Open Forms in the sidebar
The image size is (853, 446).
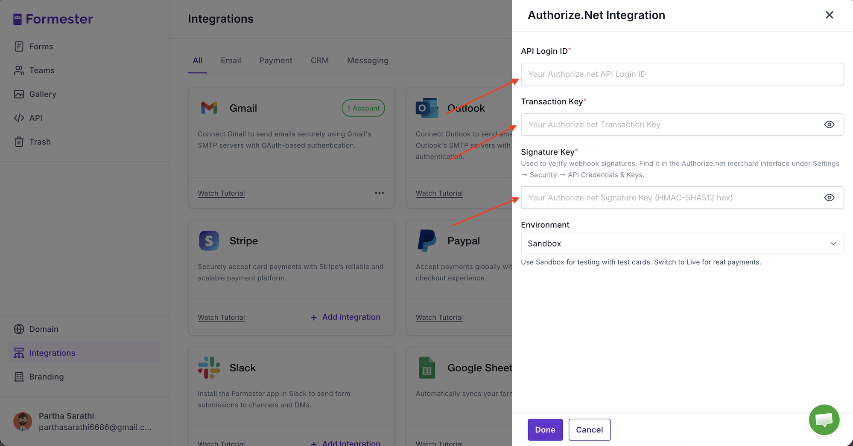click(x=41, y=46)
